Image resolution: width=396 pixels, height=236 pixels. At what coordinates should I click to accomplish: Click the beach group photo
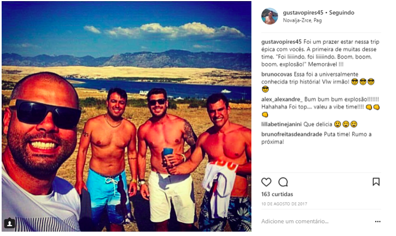pyautogui.click(x=126, y=116)
